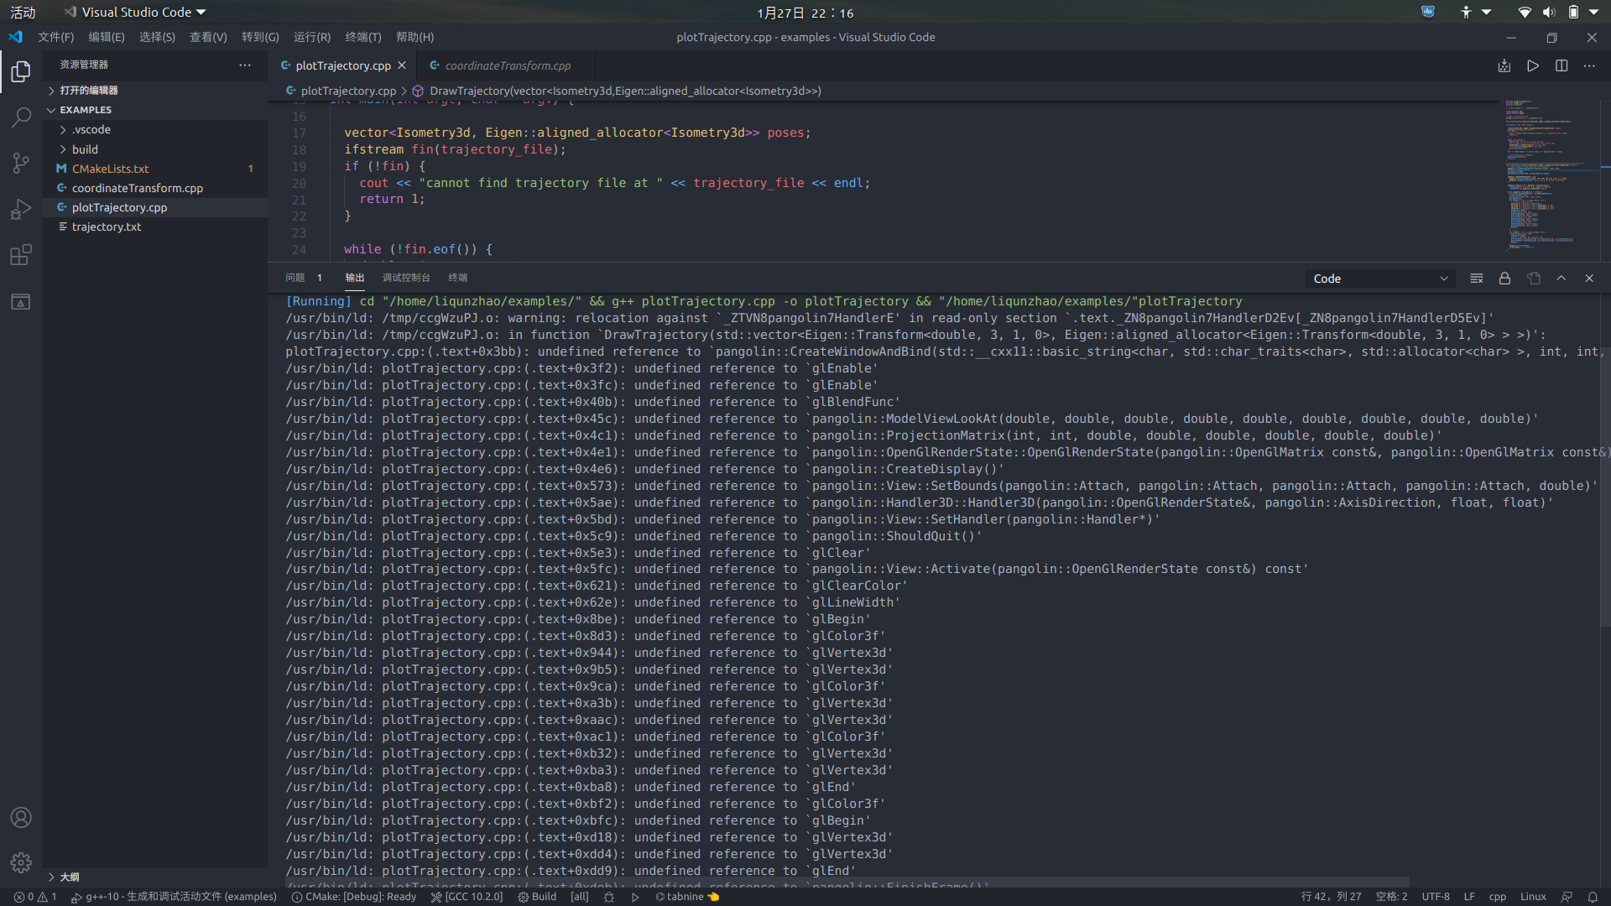The height and width of the screenshot is (906, 1611).
Task: Switch to the coordinateTransform.cpp editor tab
Action: pyautogui.click(x=506, y=65)
